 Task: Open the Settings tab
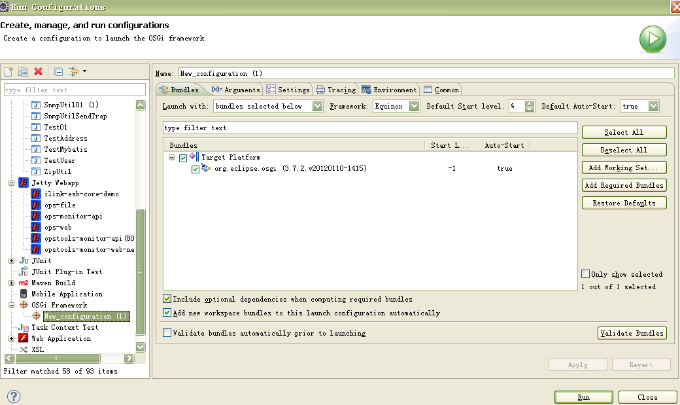click(288, 90)
